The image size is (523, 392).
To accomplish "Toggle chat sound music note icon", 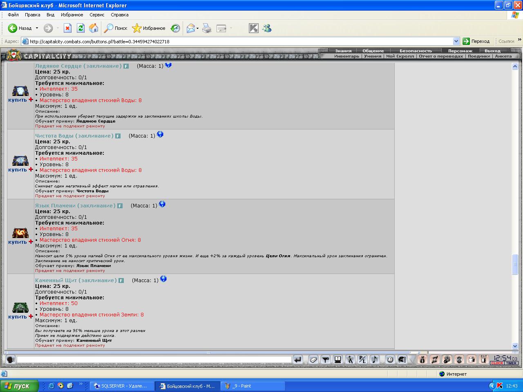I will click(x=375, y=360).
